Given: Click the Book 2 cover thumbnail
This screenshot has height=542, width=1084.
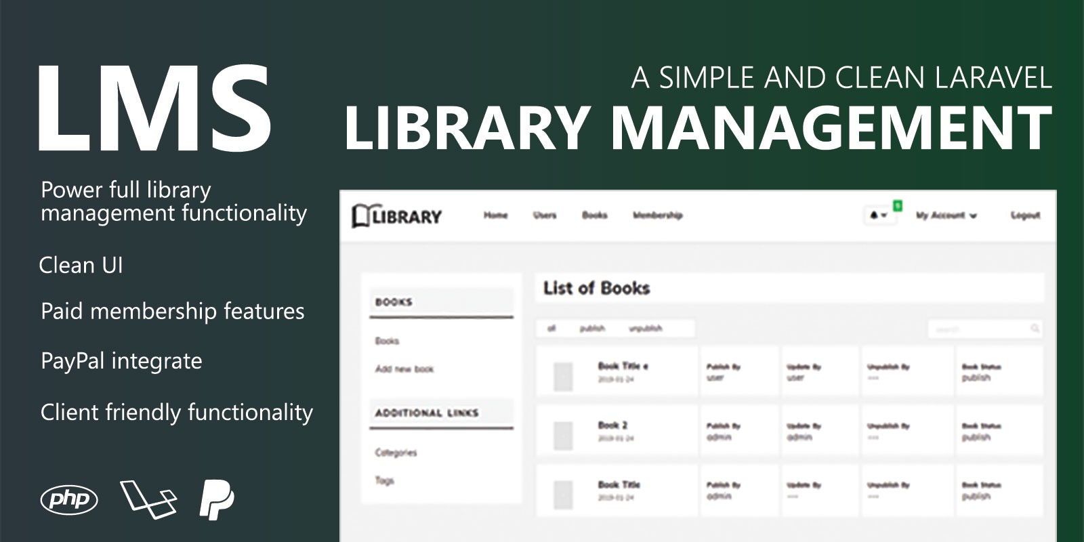Looking at the screenshot, I should 563,436.
